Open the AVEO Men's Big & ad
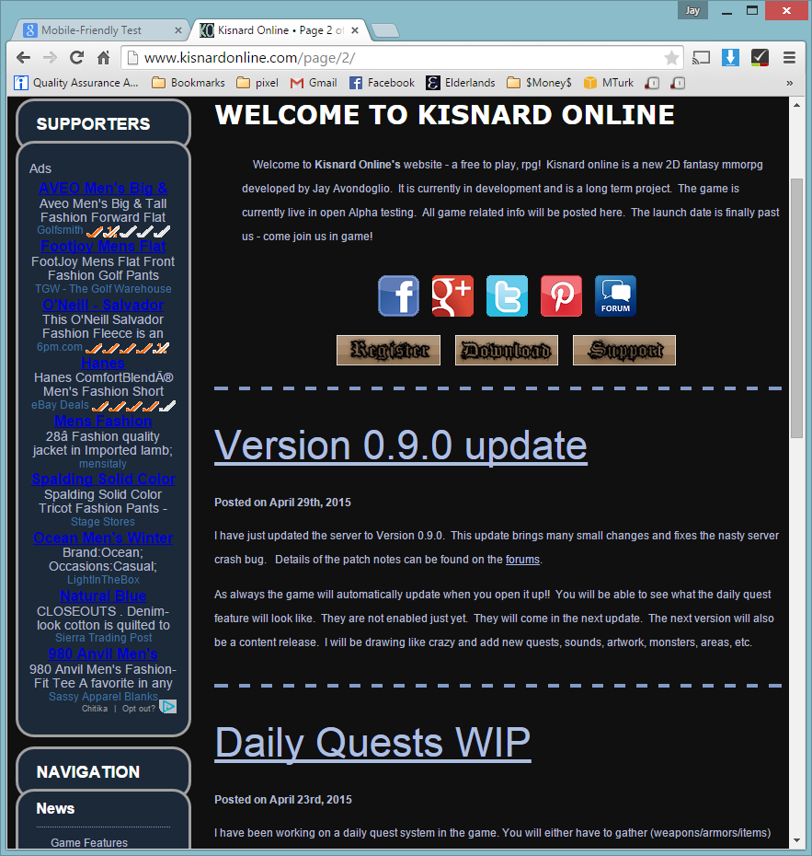Screen dimensions: 812x856 [x=102, y=188]
